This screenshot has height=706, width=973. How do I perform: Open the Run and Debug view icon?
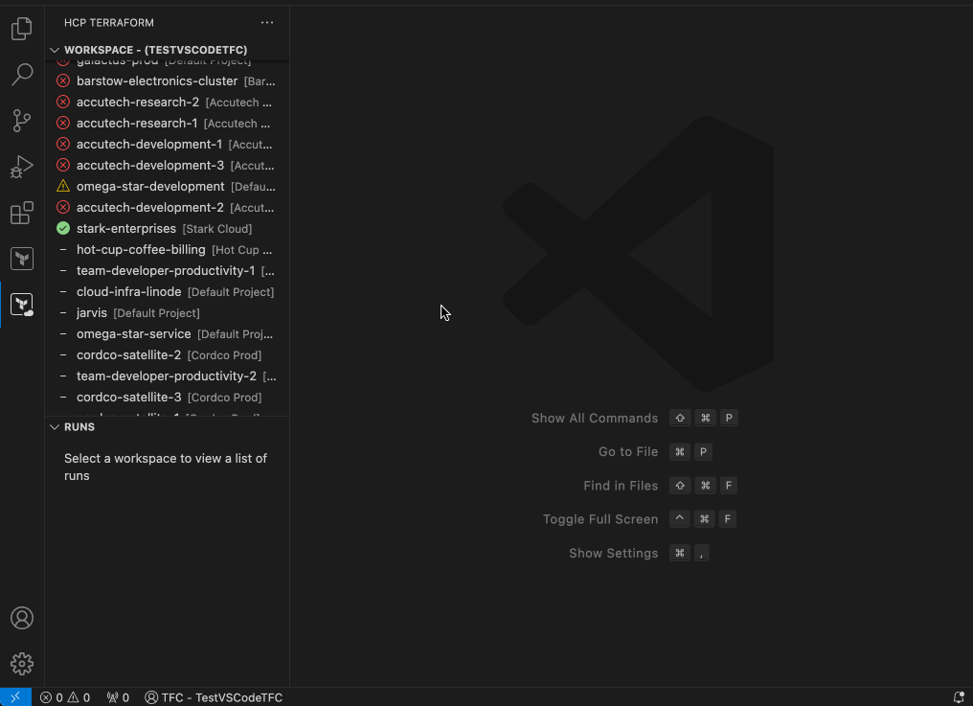[22, 167]
